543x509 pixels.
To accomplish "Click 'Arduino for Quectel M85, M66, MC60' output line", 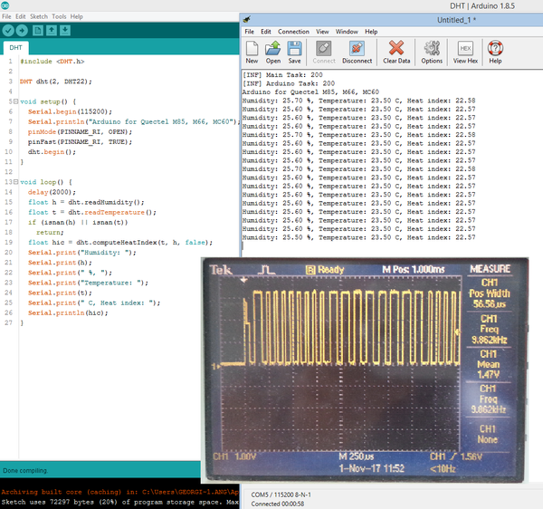I will point(310,91).
